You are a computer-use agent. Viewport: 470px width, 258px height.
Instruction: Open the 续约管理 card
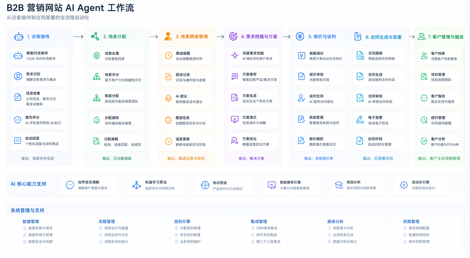point(439,120)
